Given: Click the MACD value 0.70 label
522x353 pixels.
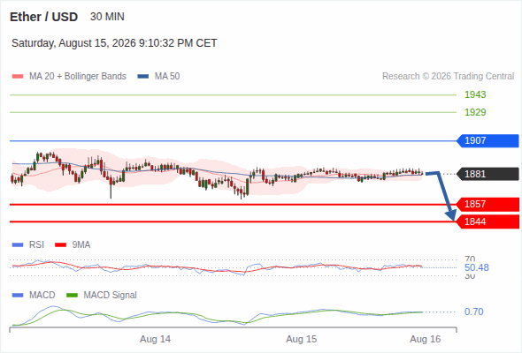Looking at the screenshot, I should click(473, 312).
